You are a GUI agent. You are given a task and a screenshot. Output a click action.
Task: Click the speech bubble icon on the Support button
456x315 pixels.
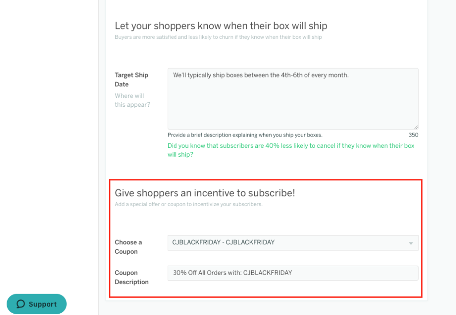20,304
